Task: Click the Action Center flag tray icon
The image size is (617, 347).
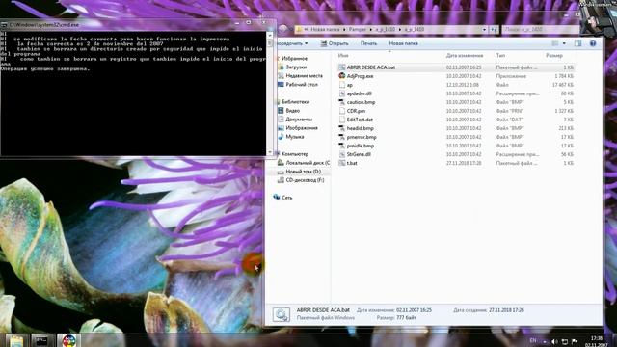Action: (x=575, y=341)
